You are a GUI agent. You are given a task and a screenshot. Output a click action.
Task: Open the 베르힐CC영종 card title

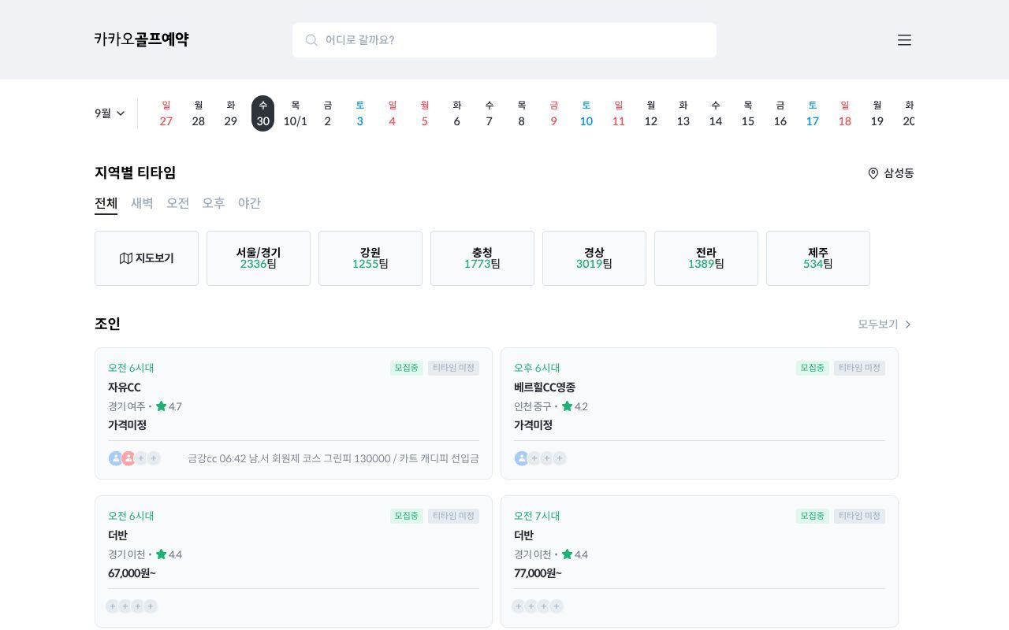click(545, 387)
